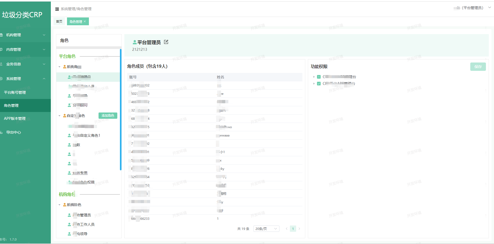Click the 内容管理 icon in sidebar
The image size is (494, 244).
1,49
